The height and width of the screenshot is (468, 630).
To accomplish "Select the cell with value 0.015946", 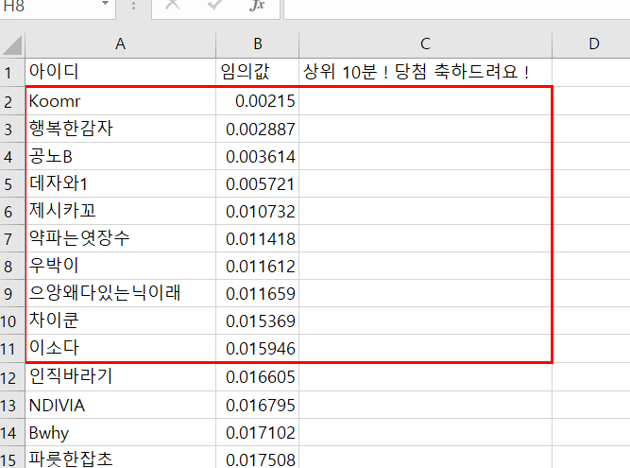I will [257, 348].
